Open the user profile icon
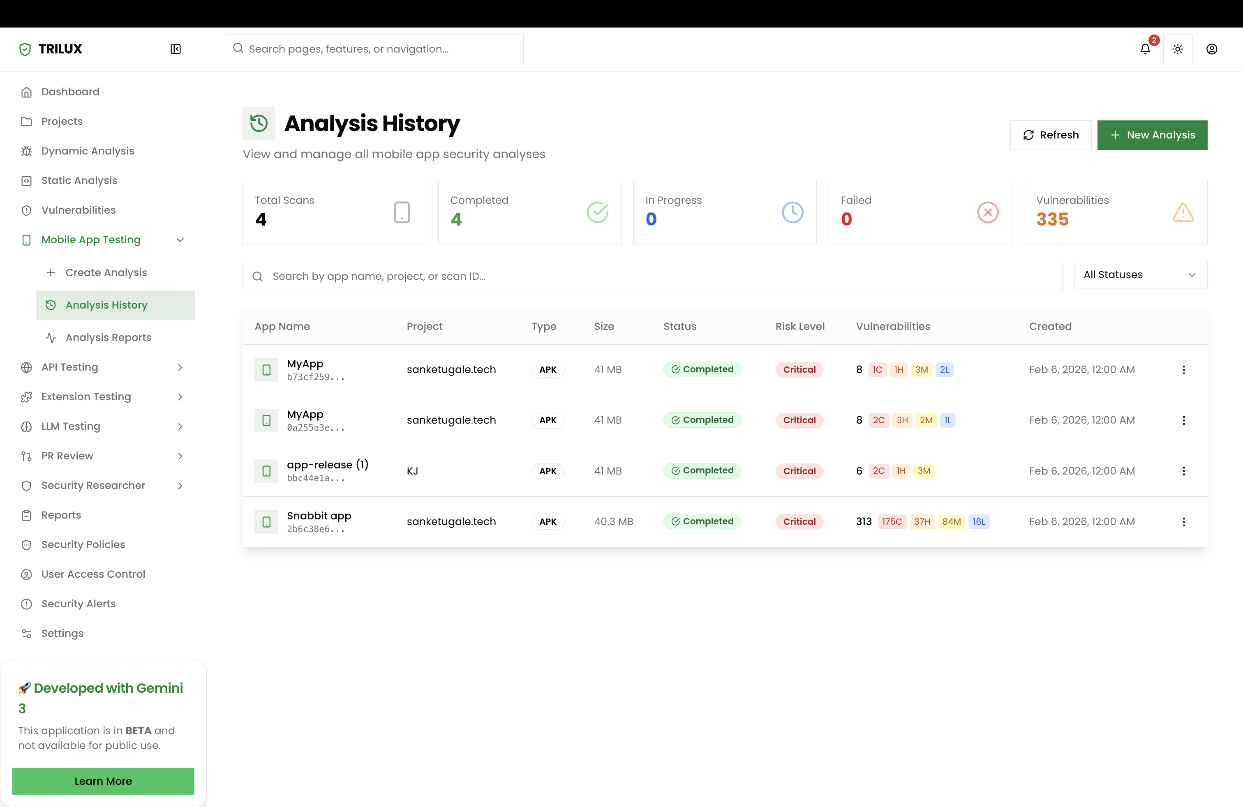Viewport: 1243px width, 807px height. pos(1212,49)
